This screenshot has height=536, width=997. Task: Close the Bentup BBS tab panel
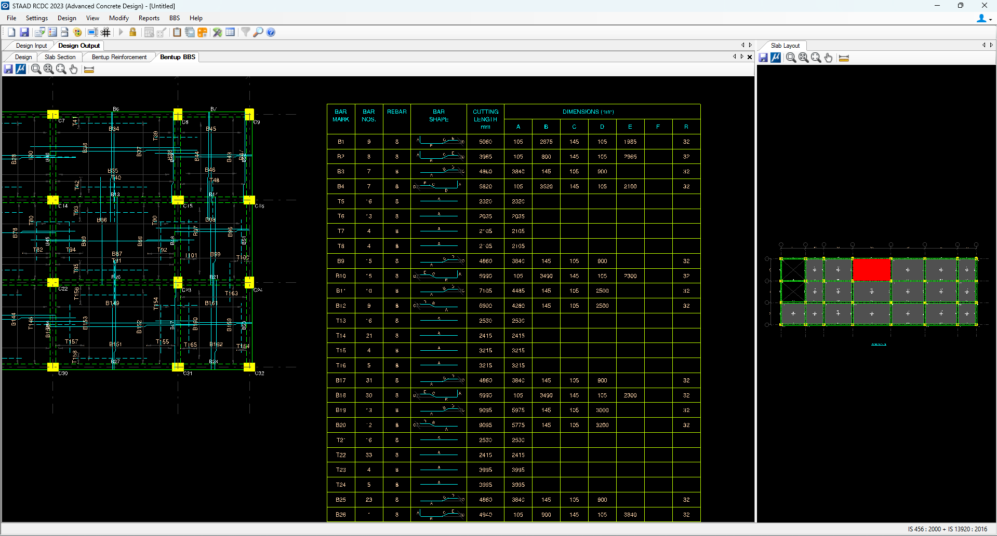pos(750,57)
